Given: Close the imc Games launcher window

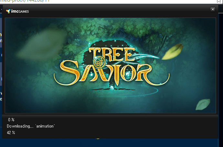Looking at the screenshot, I should tap(212, 9).
